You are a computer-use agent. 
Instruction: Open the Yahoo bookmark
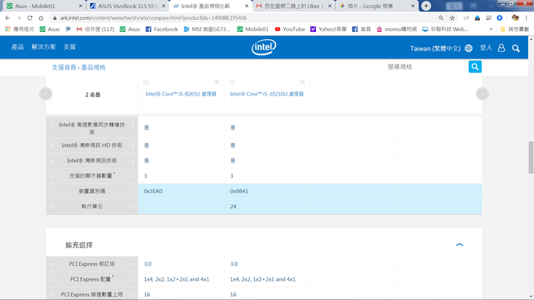(329, 29)
